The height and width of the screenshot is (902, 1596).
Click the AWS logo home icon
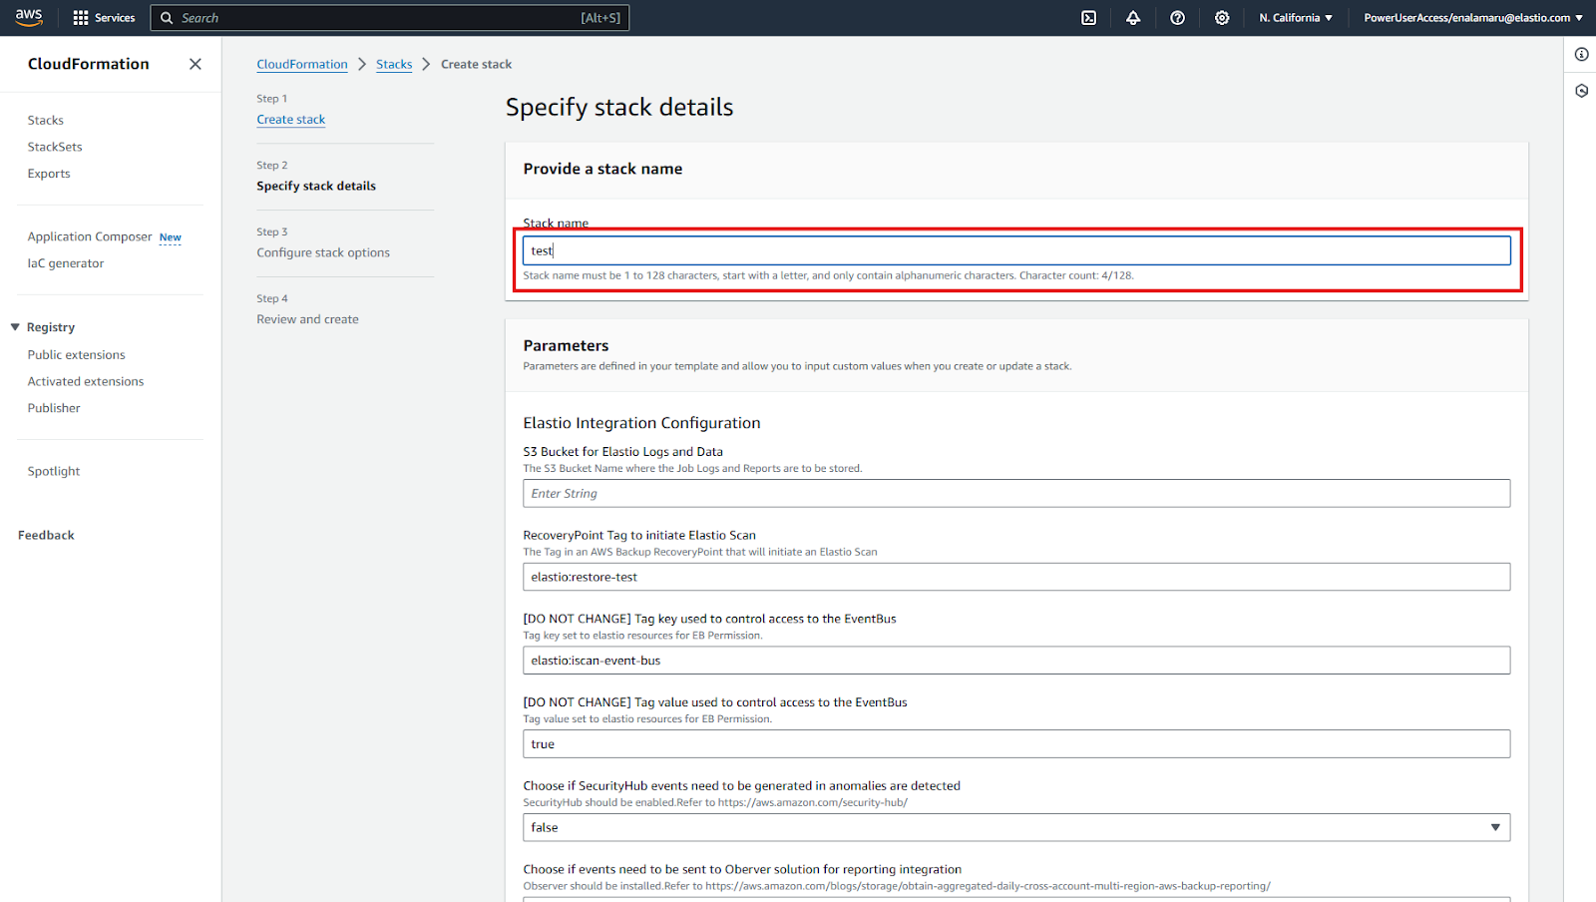coord(29,17)
